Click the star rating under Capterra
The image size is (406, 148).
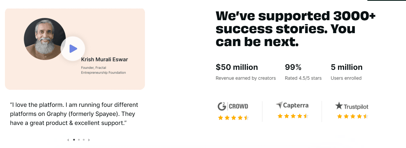293,116
